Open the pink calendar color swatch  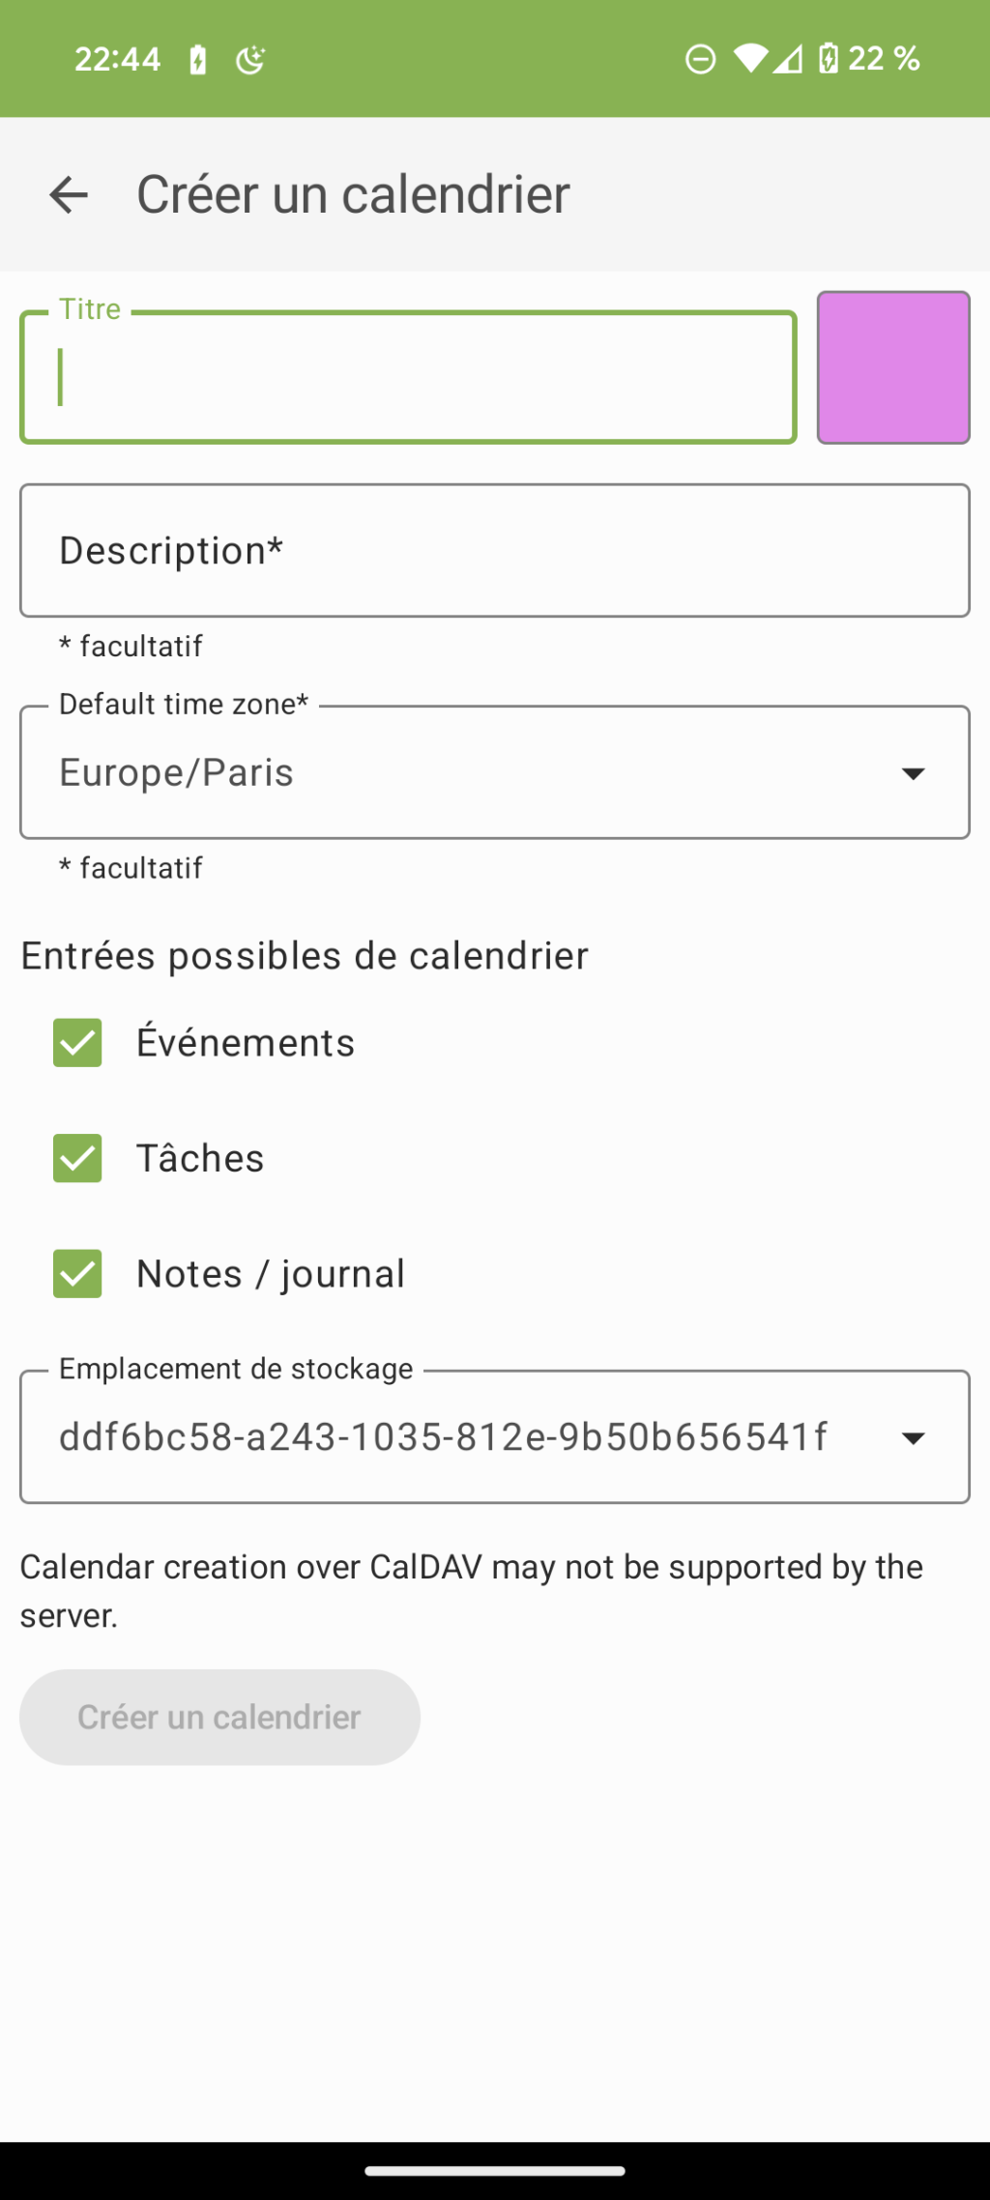coord(893,367)
